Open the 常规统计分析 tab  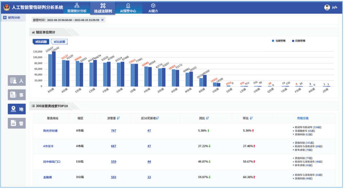click(x=76, y=8)
